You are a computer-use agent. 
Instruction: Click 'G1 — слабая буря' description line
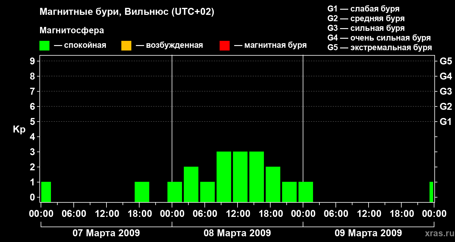click(x=363, y=9)
